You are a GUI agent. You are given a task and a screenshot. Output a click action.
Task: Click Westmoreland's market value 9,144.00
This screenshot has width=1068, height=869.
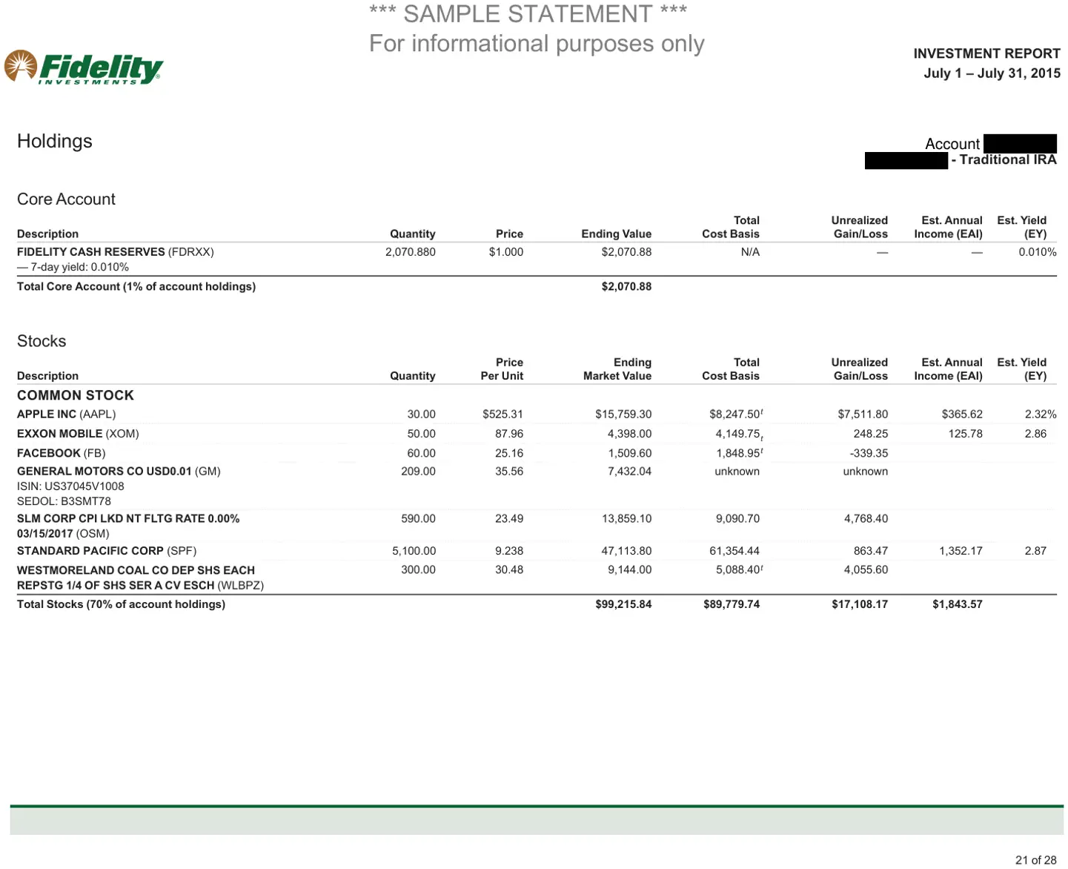click(x=630, y=570)
